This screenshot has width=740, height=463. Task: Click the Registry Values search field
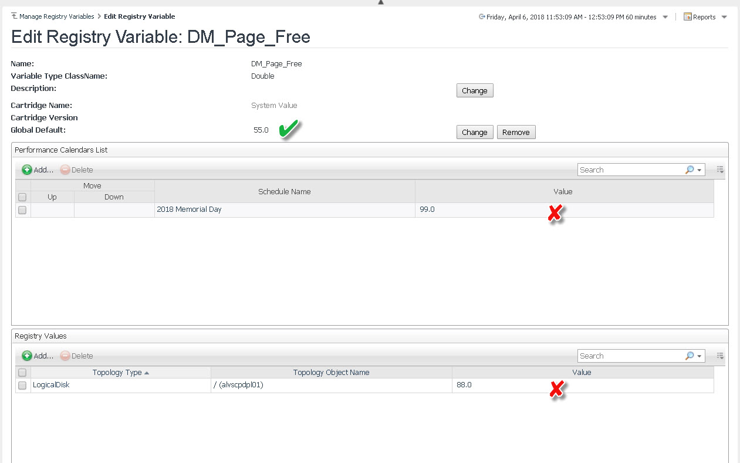630,356
